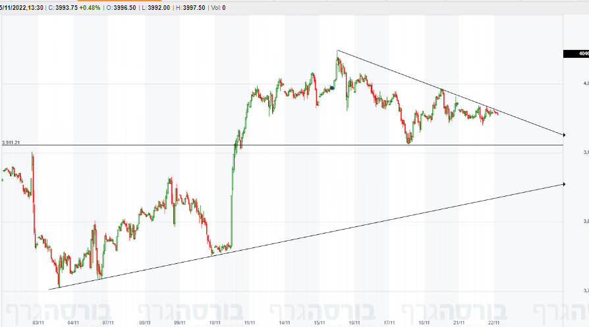Viewport: 589px width, 327px height.
Task: Click the ascending trendline's right arrowhead
Action: (x=563, y=184)
